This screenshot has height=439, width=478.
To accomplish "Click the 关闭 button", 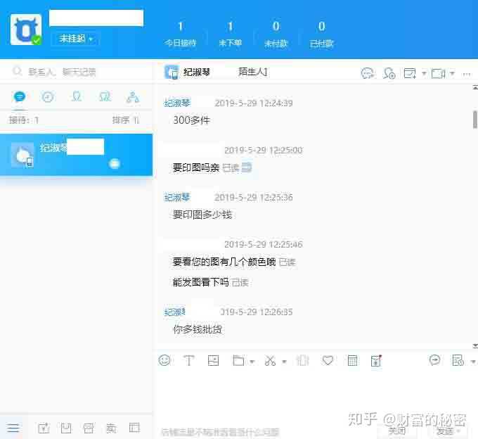I will 396,431.
